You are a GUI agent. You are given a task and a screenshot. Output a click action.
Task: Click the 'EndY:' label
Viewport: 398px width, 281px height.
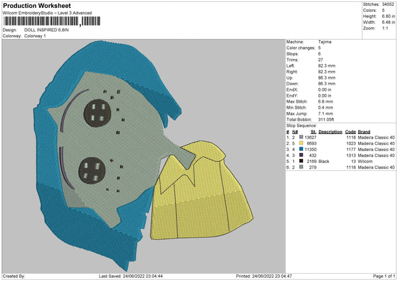tap(292, 96)
